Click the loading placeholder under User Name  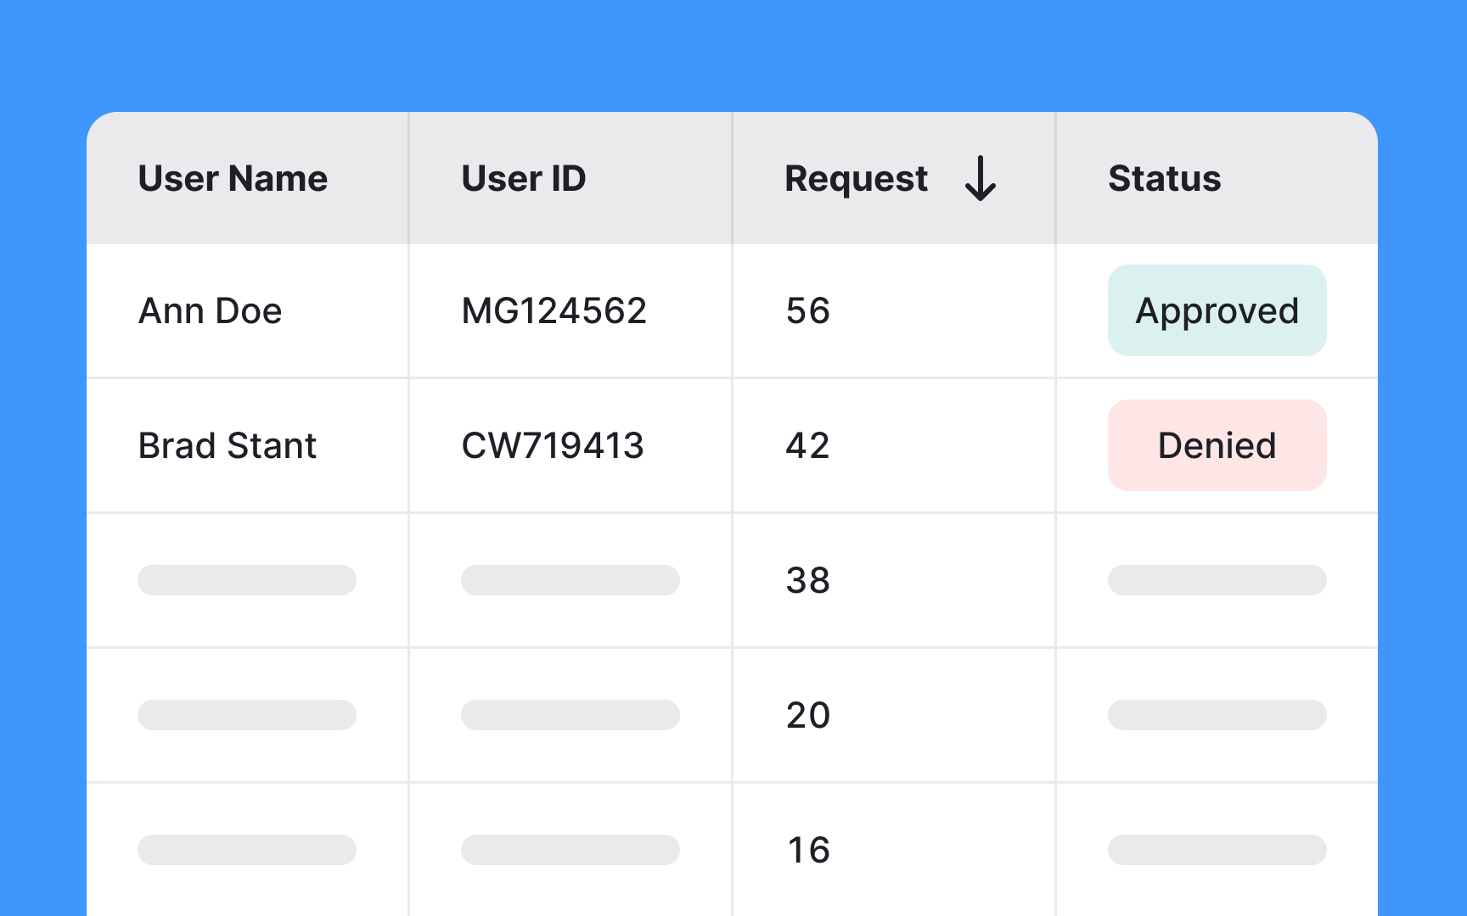coord(246,580)
